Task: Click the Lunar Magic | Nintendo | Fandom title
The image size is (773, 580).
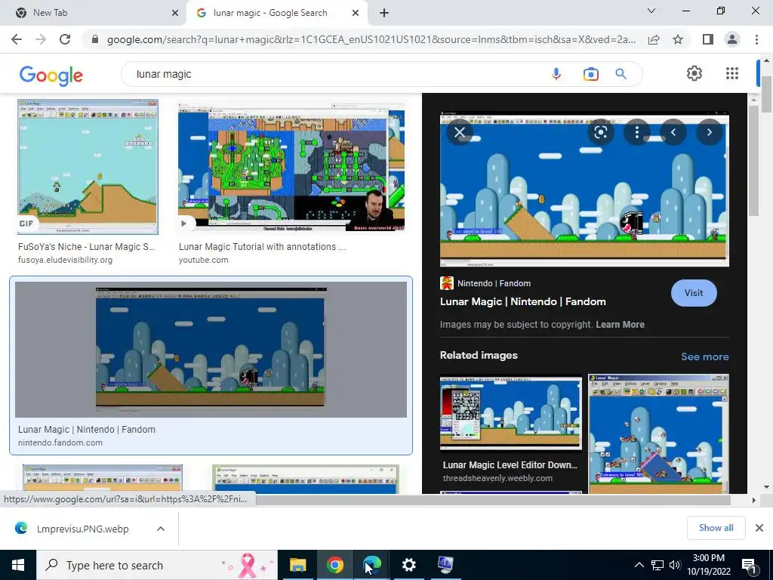Action: (522, 301)
